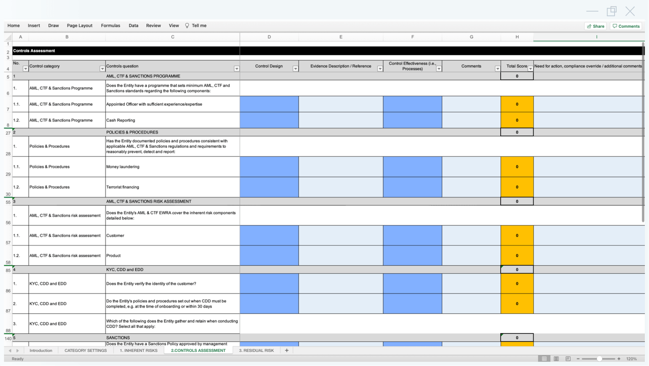Switch to Normal view in the status bar

544,358
